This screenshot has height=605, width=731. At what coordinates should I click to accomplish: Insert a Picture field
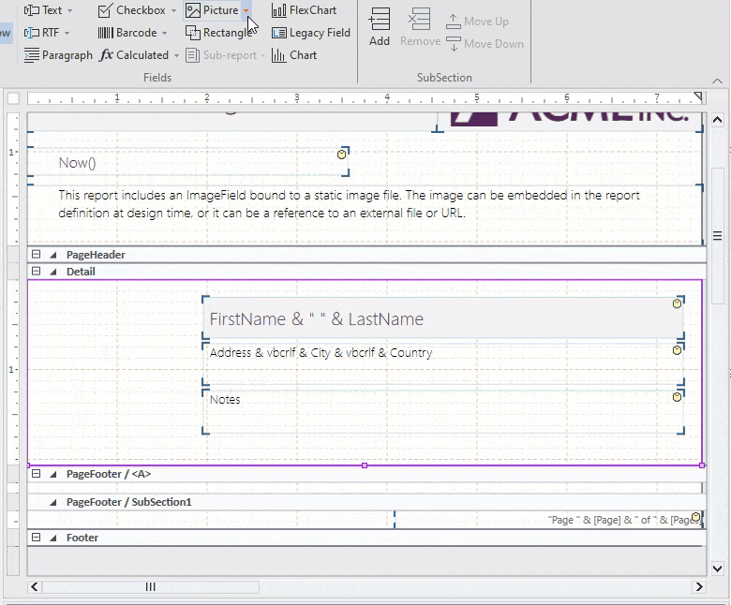pos(212,10)
